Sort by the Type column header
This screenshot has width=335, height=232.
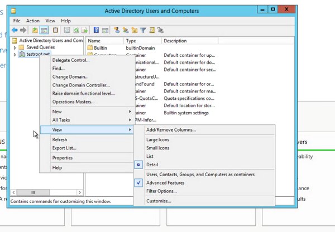pos(142,41)
